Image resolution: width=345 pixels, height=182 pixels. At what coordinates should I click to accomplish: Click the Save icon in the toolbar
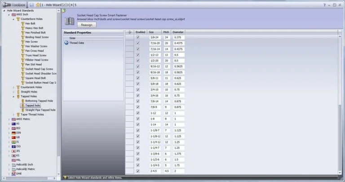click(x=31, y=4)
